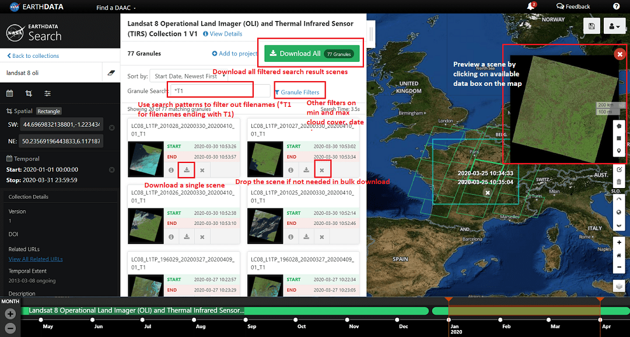The image size is (630, 337).
Task: Select the temporal start handle on the timeline
Action: click(x=449, y=300)
